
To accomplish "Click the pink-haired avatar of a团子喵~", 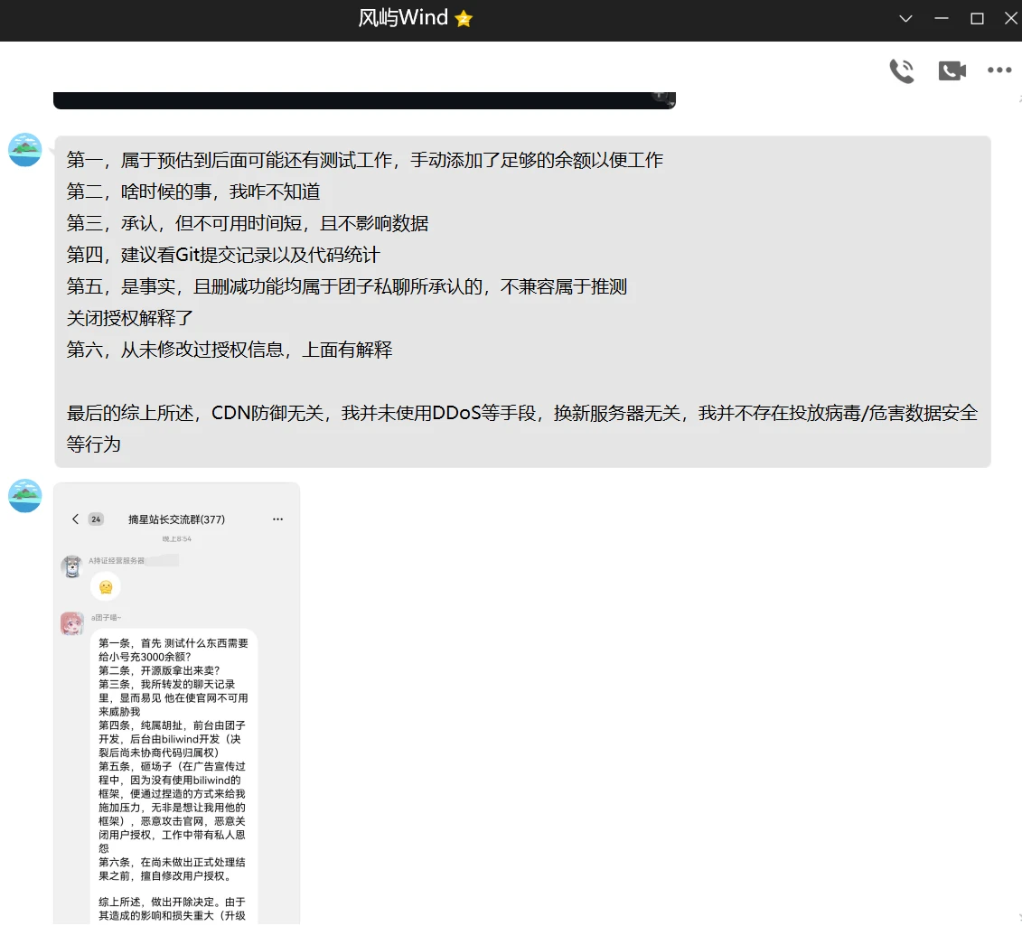I will coord(72,623).
